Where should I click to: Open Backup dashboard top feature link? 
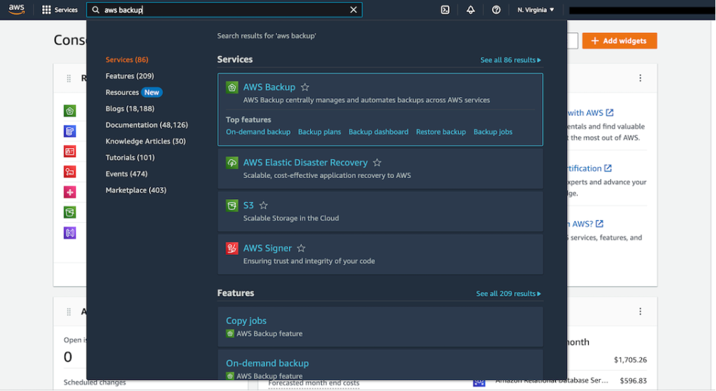pyautogui.click(x=378, y=132)
